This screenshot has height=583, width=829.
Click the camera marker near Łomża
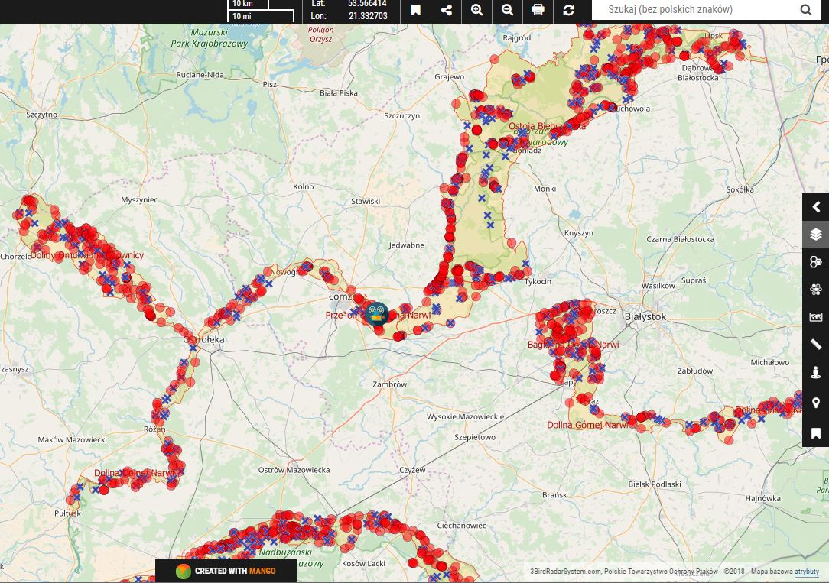click(375, 313)
